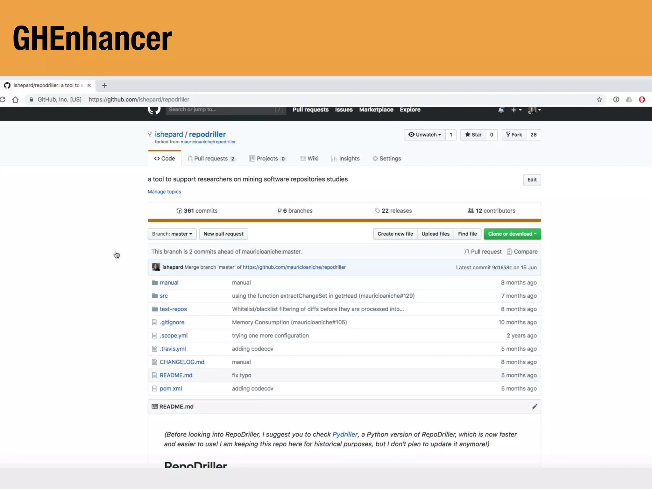Click the stargazers count 0
The width and height of the screenshot is (652, 489).
[492, 135]
